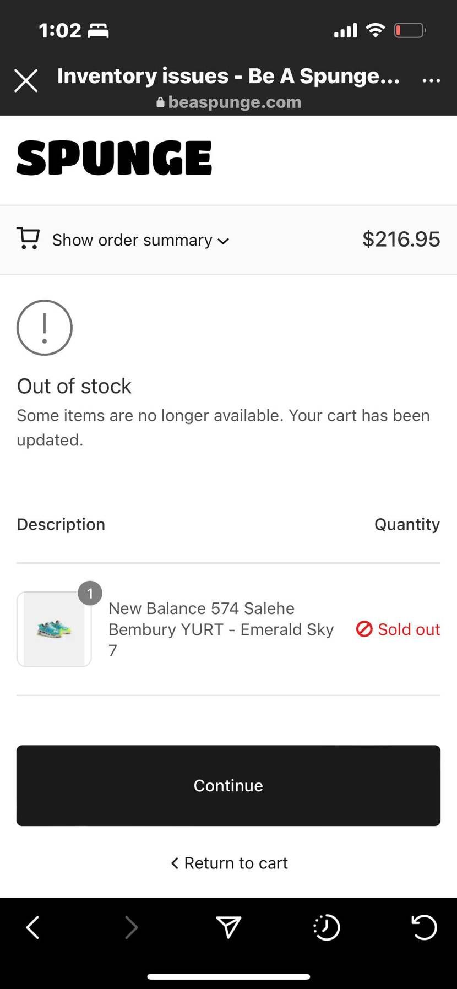Expand the Show order summary chevron

[x=223, y=241]
